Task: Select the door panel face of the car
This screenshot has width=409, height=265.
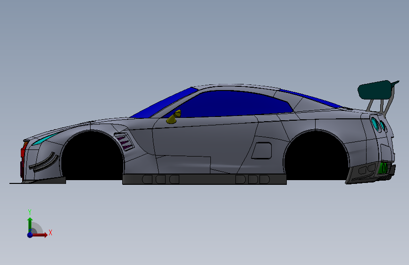Action: coord(203,141)
